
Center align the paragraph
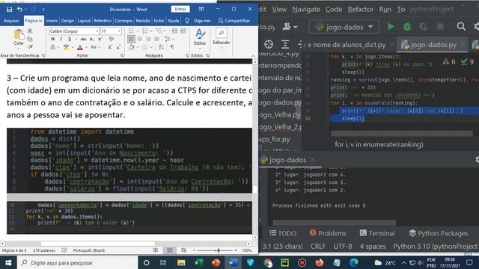[x=140, y=39]
